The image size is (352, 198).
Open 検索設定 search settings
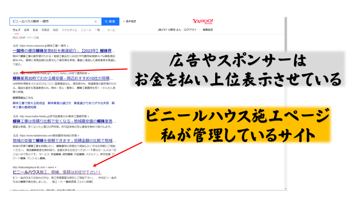[208, 30]
